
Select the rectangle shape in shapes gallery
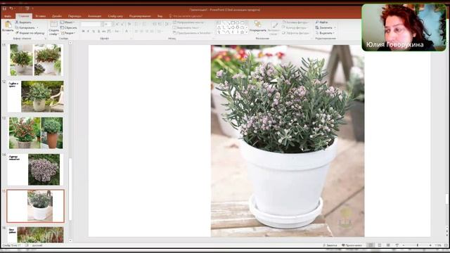tap(233, 22)
